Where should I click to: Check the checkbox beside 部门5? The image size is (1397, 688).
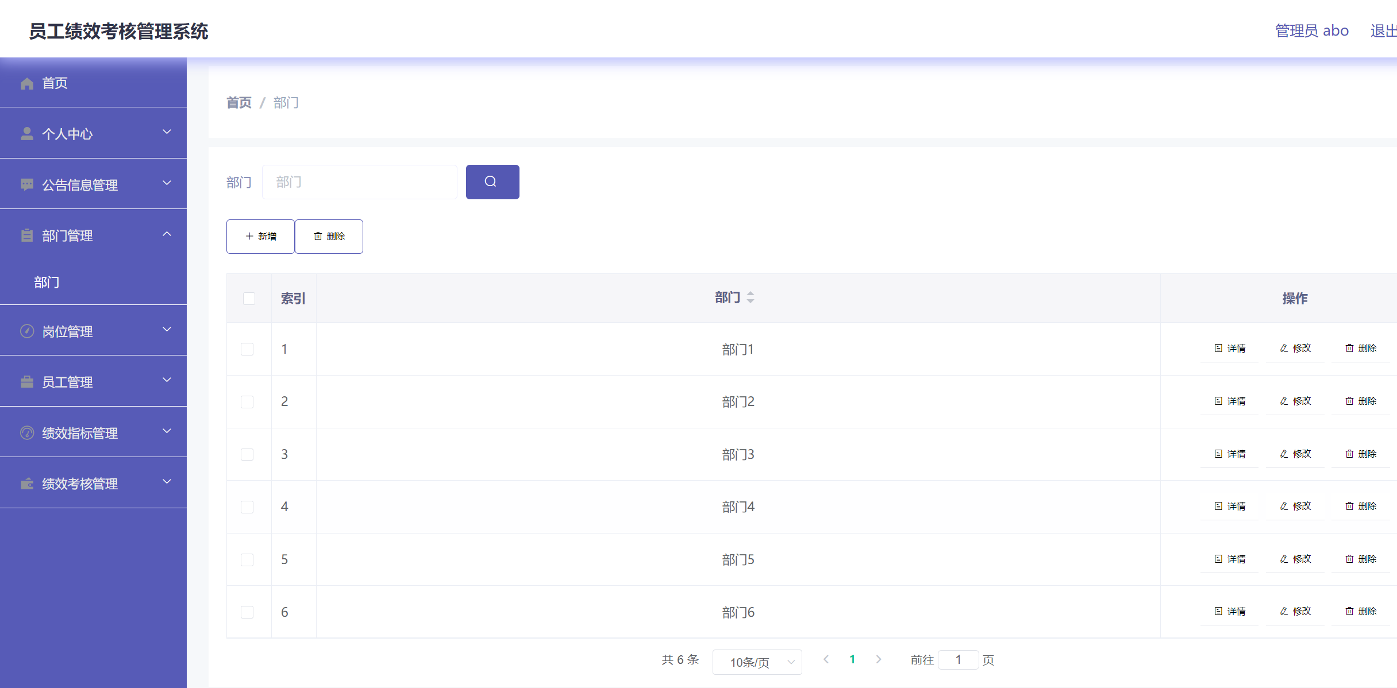click(248, 559)
